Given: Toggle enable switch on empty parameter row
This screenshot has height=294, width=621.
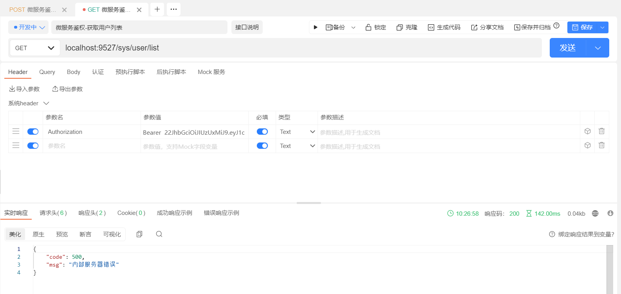Looking at the screenshot, I should [x=33, y=146].
